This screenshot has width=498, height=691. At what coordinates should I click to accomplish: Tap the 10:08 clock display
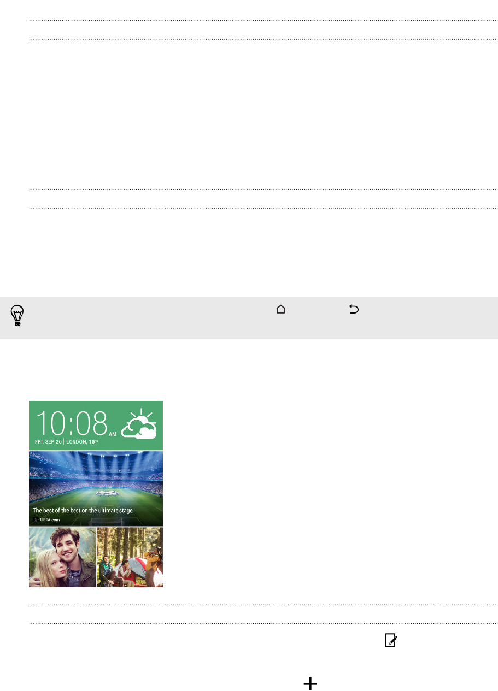(71, 423)
